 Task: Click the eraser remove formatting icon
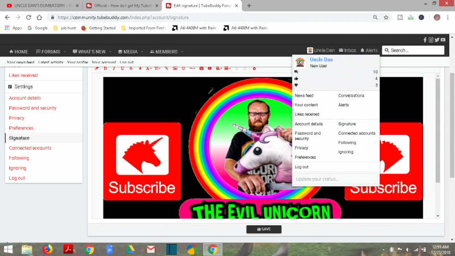coord(97,68)
